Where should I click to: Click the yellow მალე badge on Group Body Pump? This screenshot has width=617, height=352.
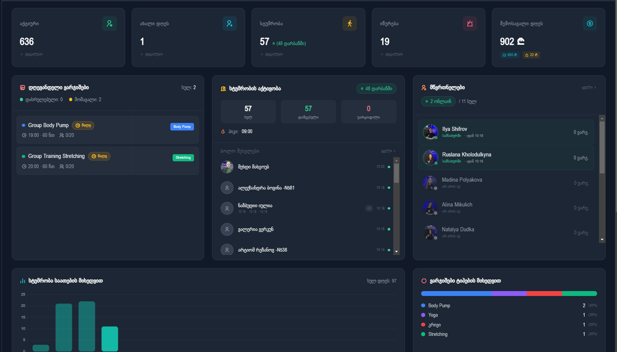83,125
